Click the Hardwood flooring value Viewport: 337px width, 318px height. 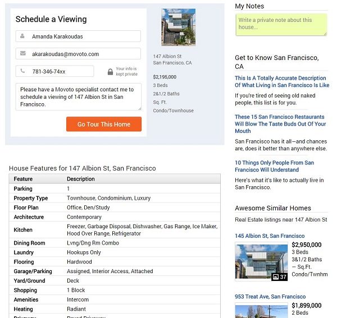click(x=79, y=262)
